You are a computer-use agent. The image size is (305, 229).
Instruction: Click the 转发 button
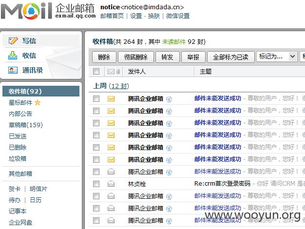167,57
